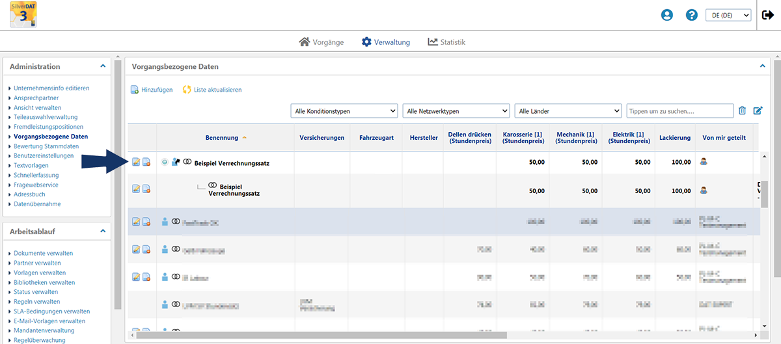The height and width of the screenshot is (344, 781).
Task: Open Textvorlagen
Action: pos(31,165)
